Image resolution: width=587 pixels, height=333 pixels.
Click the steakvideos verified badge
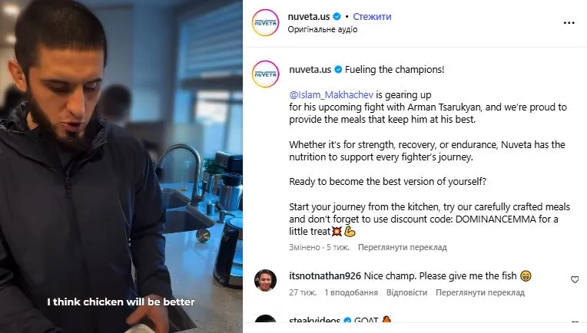pyautogui.click(x=347, y=321)
